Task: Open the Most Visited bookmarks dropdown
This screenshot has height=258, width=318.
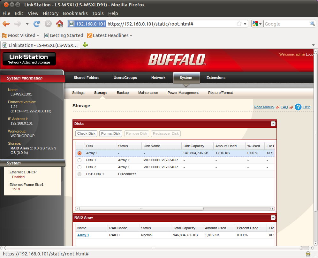Action: click(x=21, y=35)
